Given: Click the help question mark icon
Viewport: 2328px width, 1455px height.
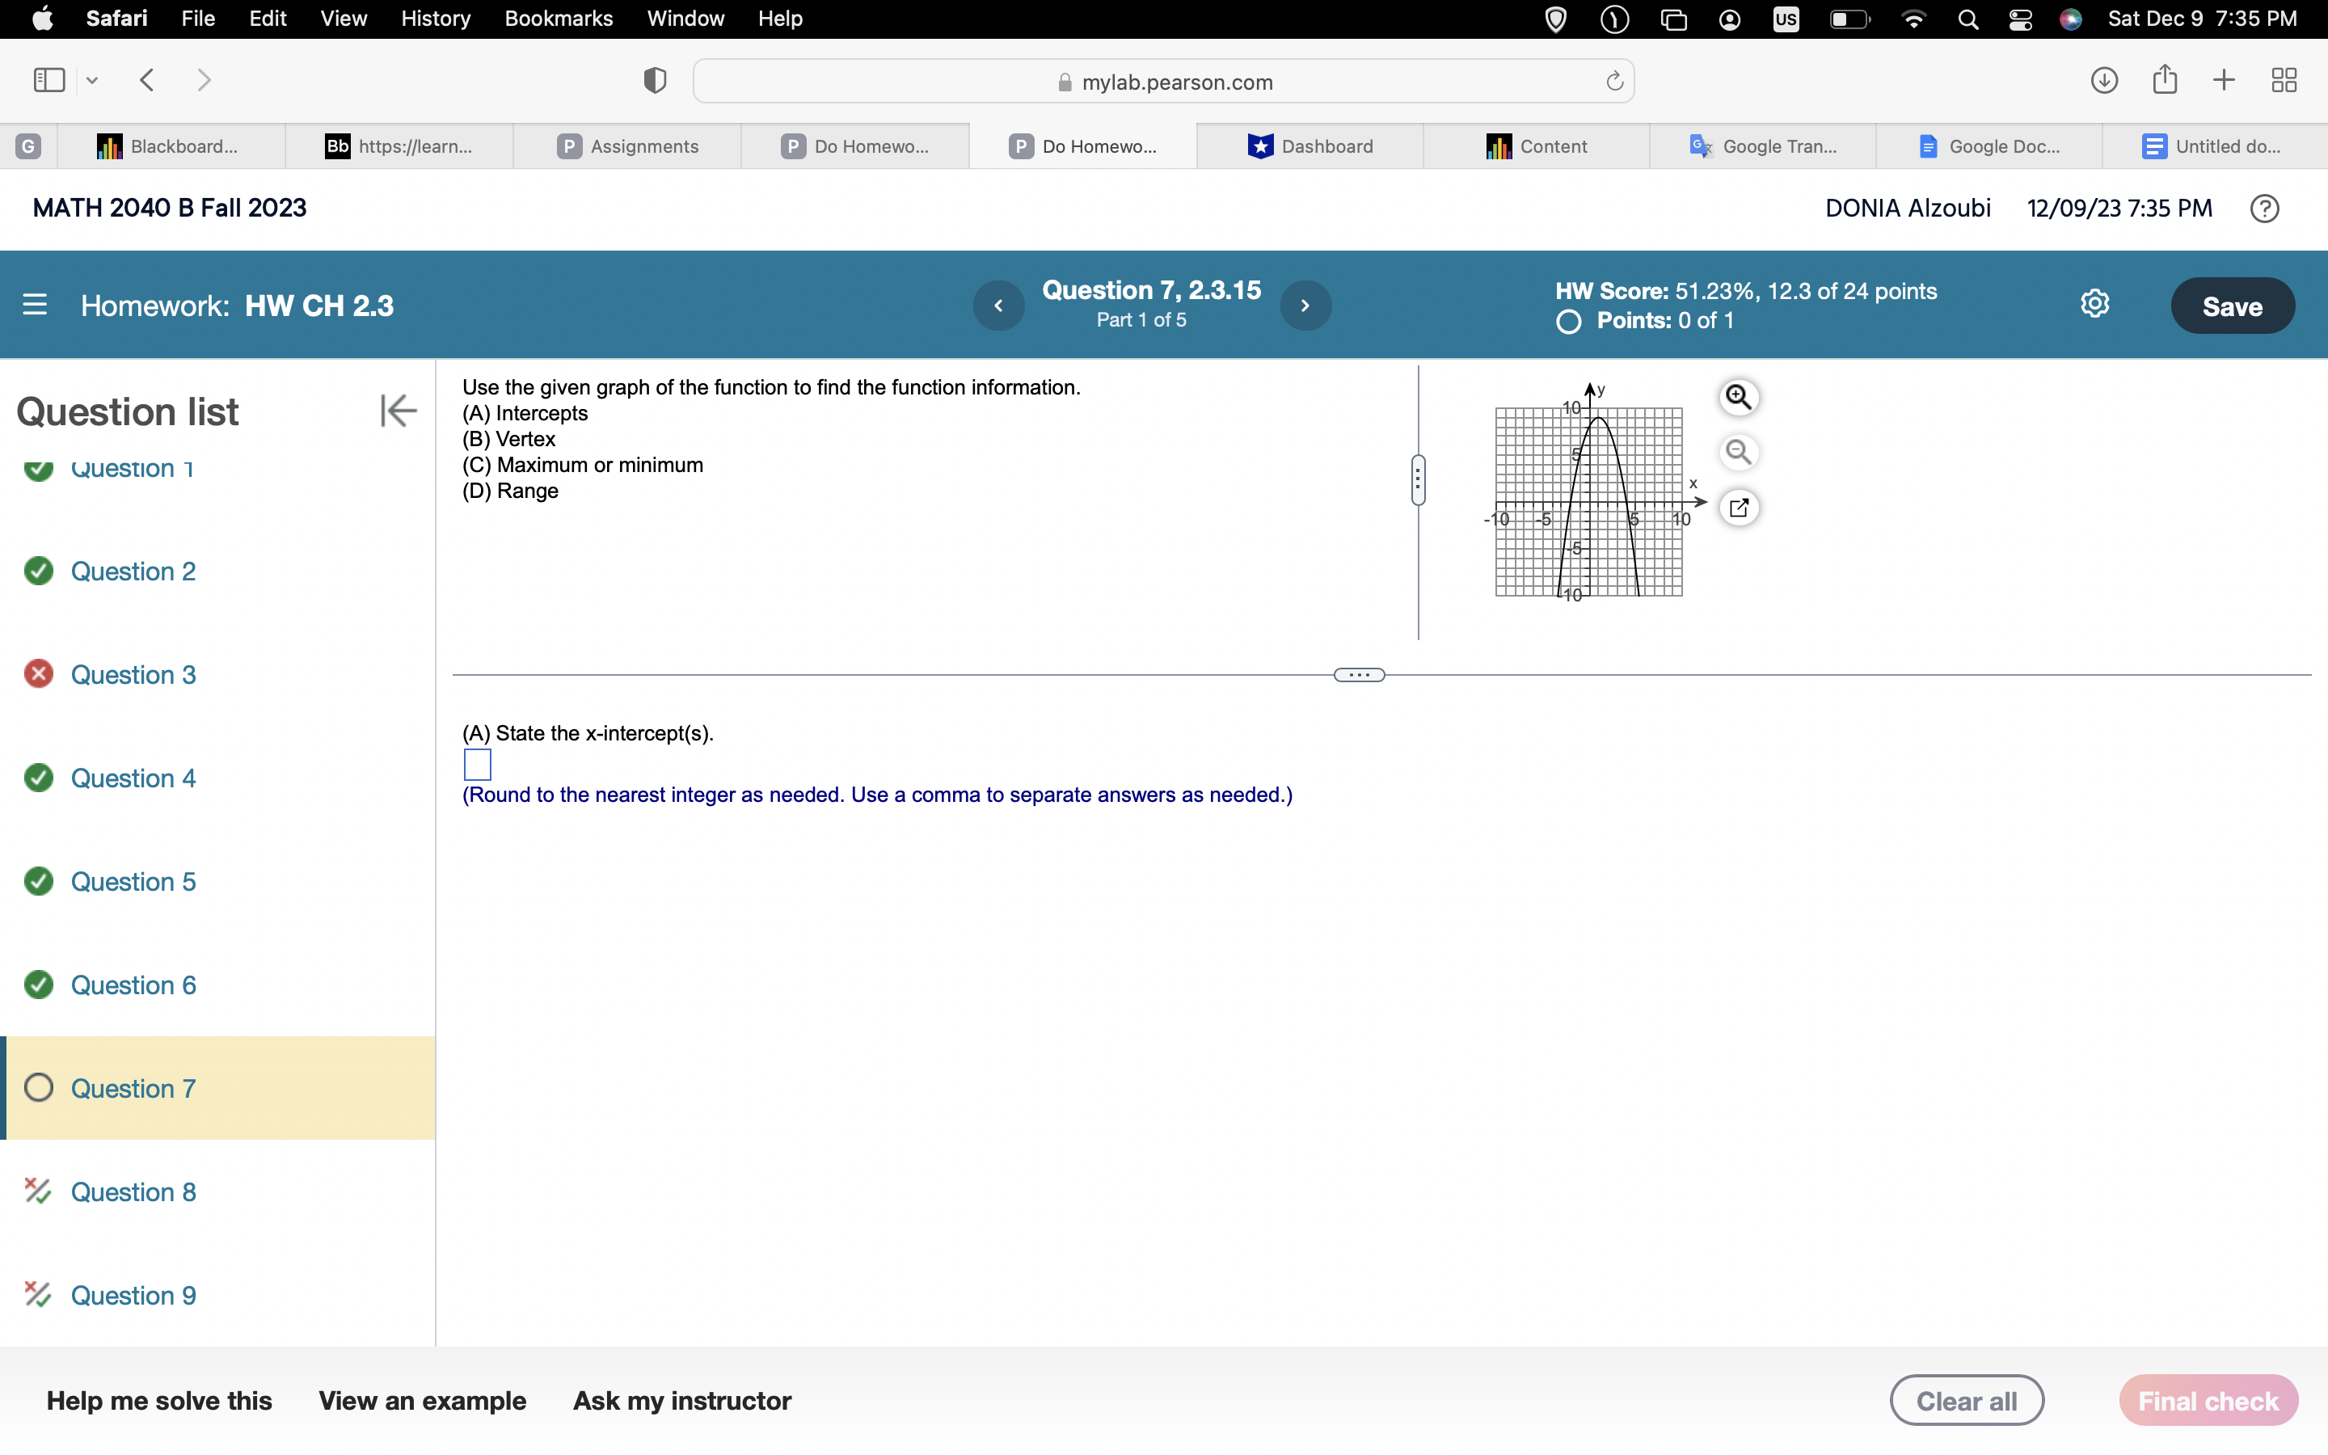Looking at the screenshot, I should tap(2263, 209).
